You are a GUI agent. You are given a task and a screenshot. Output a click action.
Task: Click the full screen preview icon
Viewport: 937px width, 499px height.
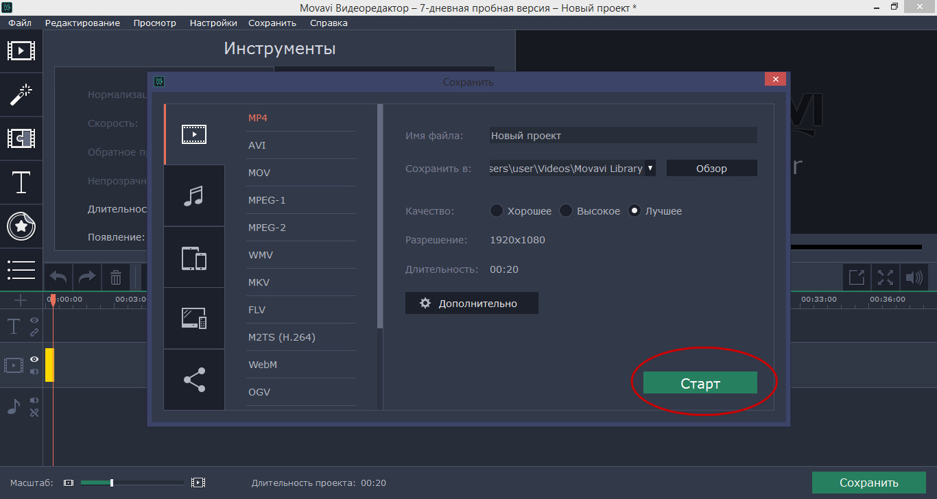tap(886, 278)
